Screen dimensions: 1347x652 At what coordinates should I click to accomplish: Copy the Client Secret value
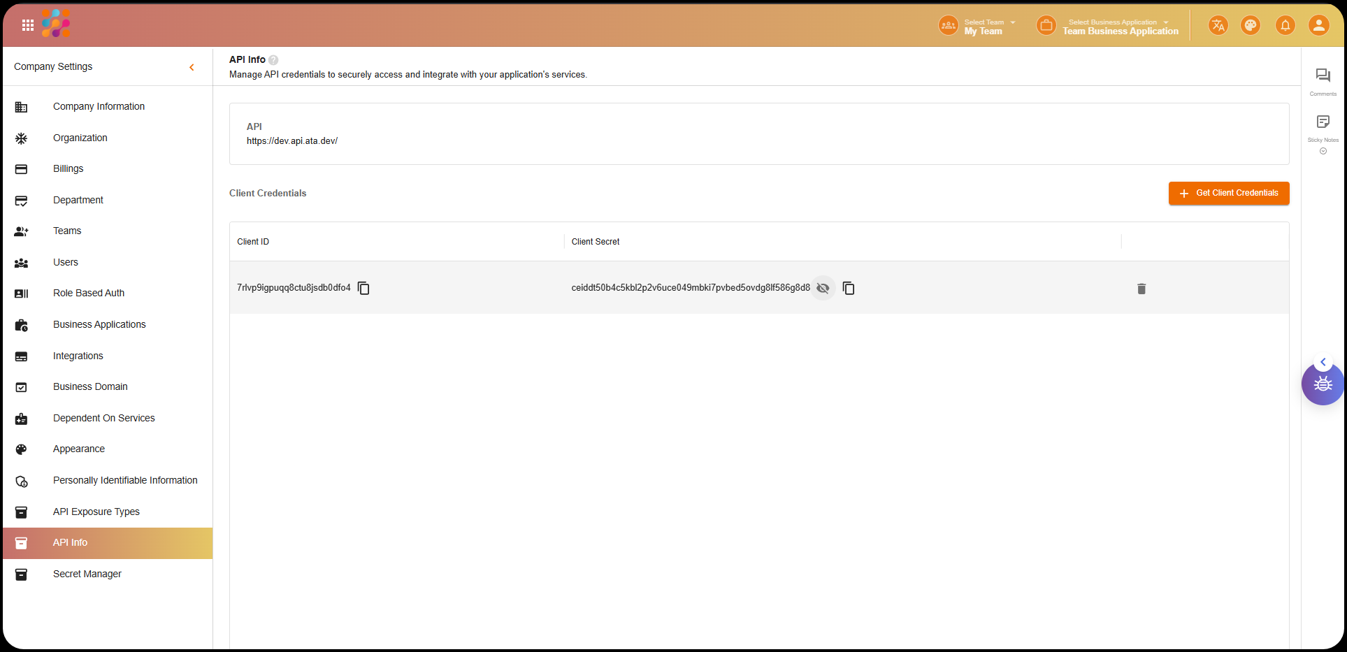point(849,288)
